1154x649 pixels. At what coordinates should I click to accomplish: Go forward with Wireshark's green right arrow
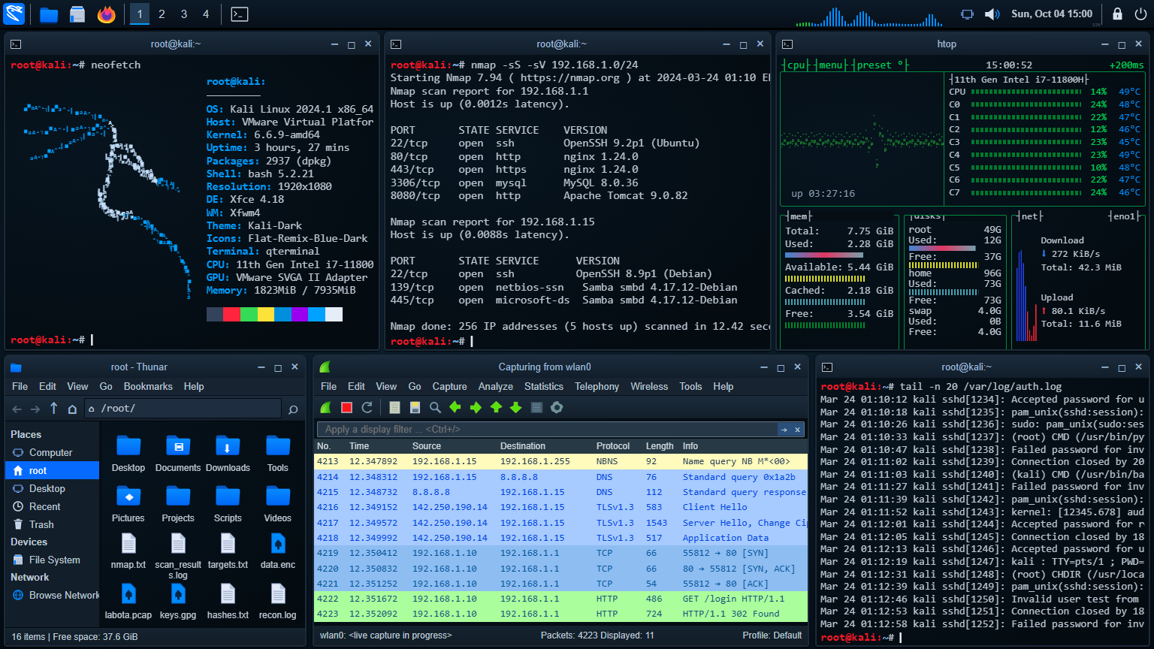476,407
